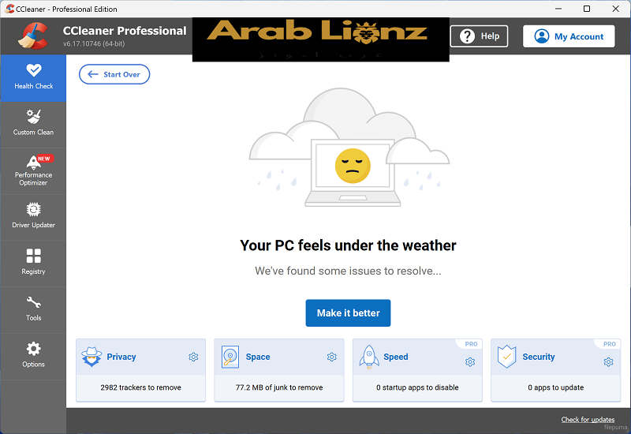Click '0 startup apps to disable'
The image size is (631, 434).
click(417, 387)
